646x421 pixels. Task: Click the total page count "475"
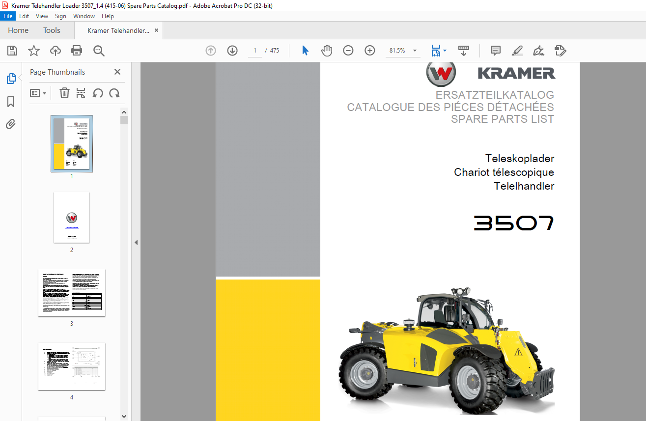[x=275, y=51]
